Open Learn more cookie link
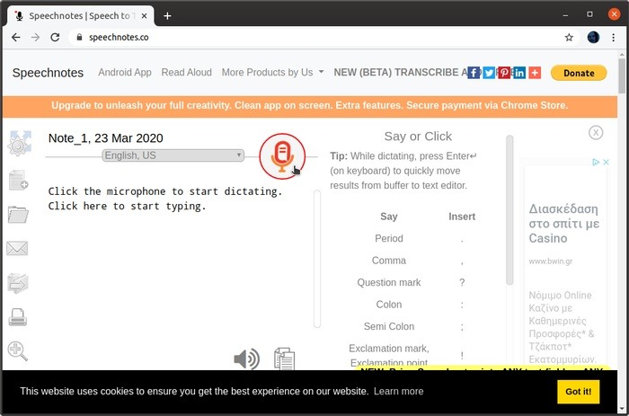 (398, 391)
